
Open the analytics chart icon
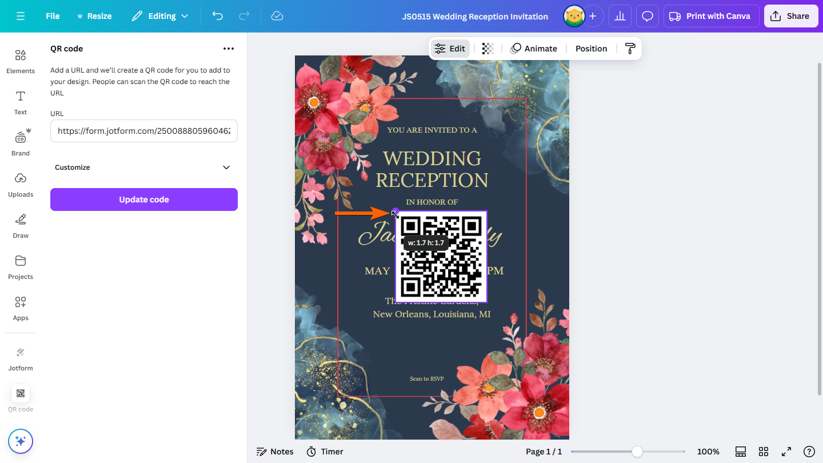coord(620,16)
